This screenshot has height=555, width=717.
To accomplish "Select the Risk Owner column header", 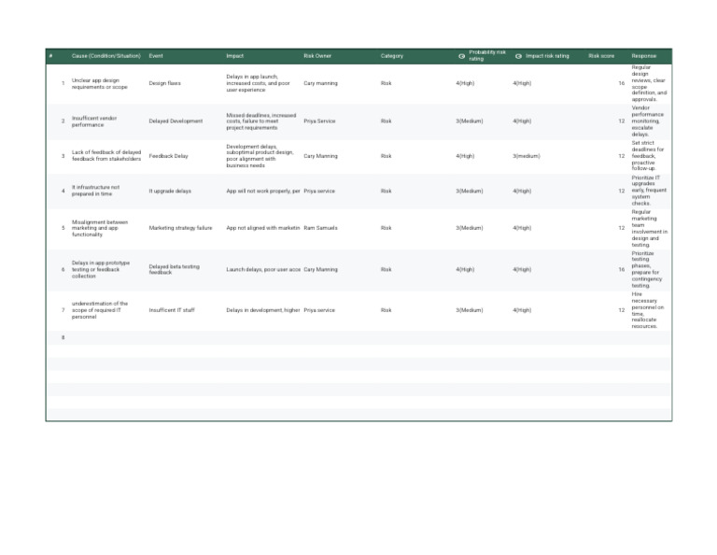I will point(317,56).
